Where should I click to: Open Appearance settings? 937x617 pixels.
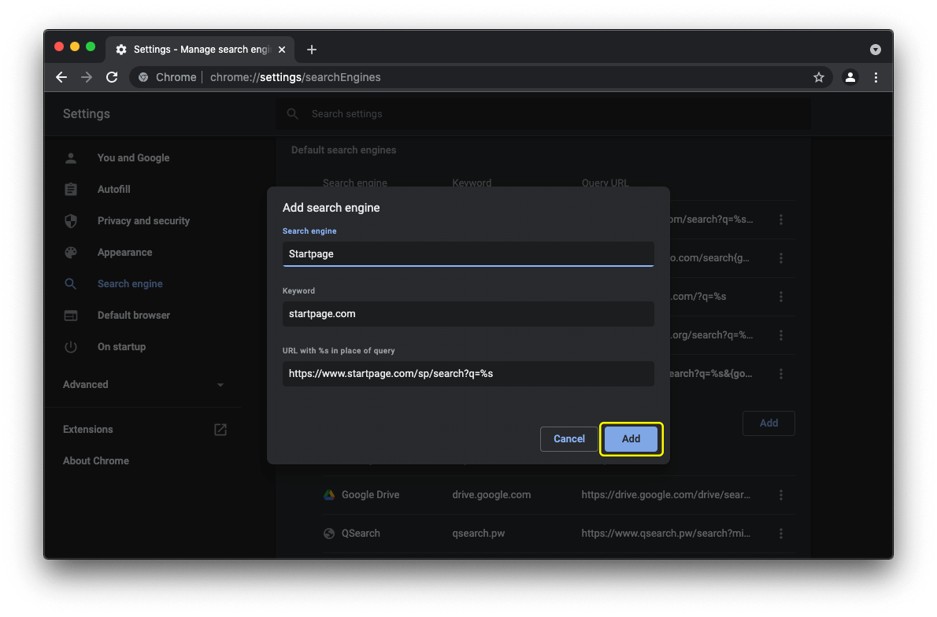click(x=124, y=252)
